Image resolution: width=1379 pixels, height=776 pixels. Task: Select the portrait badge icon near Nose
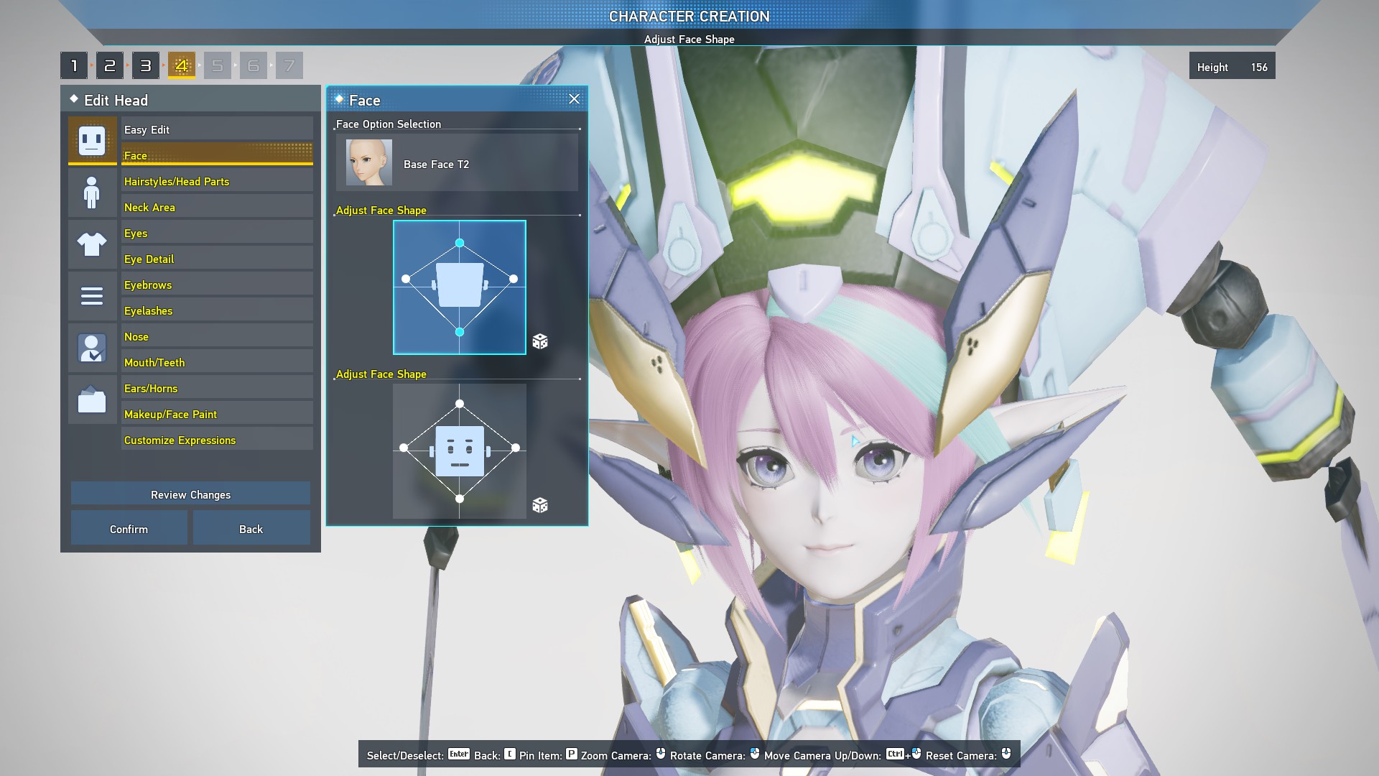[x=92, y=348]
